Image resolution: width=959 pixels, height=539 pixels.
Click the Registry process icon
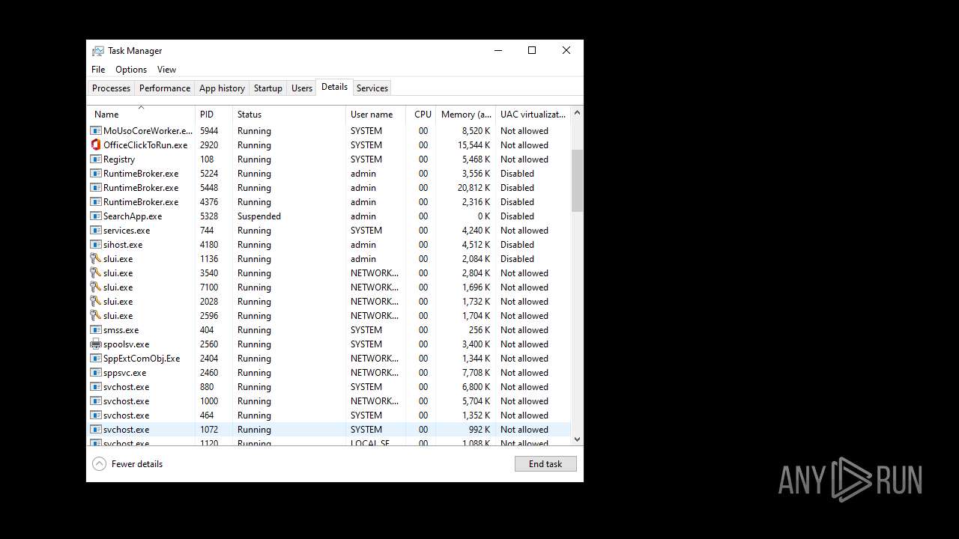[96, 159]
